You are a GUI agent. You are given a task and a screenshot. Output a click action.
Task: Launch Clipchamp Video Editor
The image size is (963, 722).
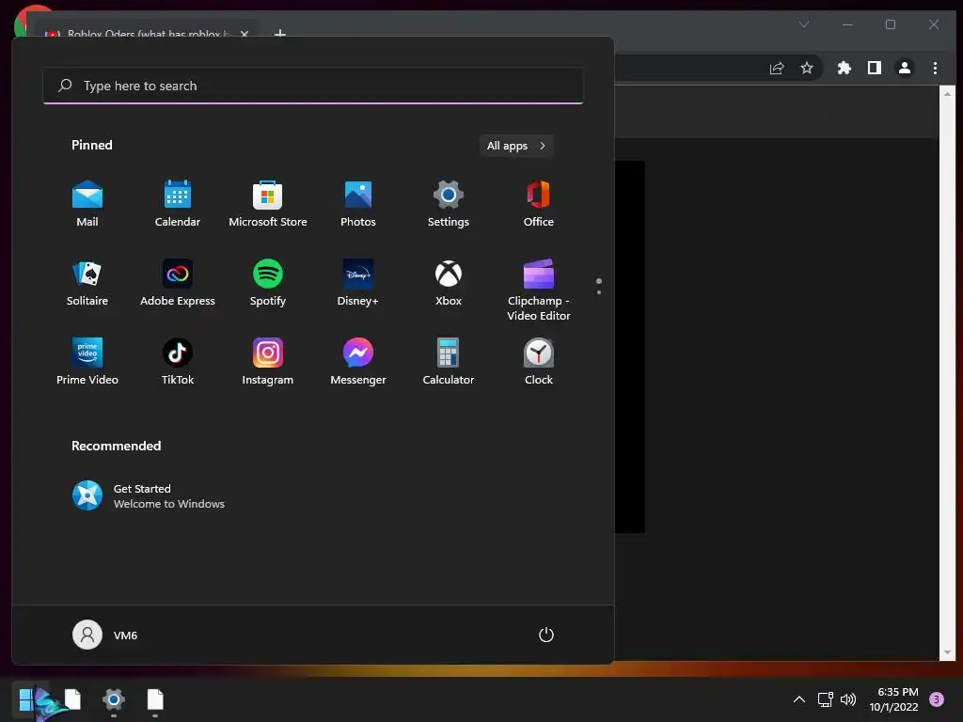(539, 290)
